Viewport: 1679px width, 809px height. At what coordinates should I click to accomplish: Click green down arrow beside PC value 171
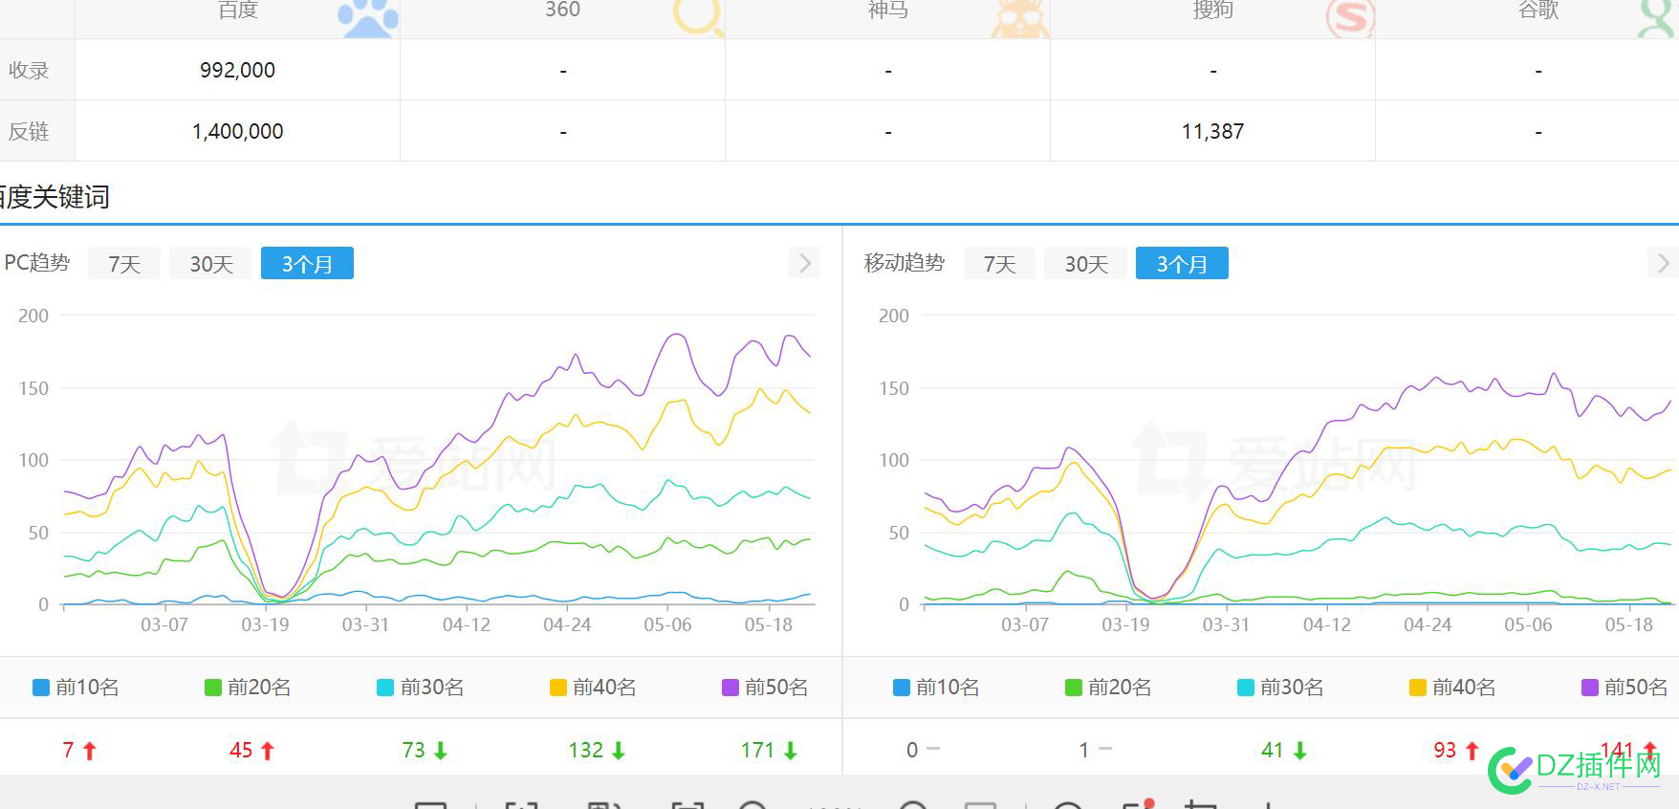[791, 752]
